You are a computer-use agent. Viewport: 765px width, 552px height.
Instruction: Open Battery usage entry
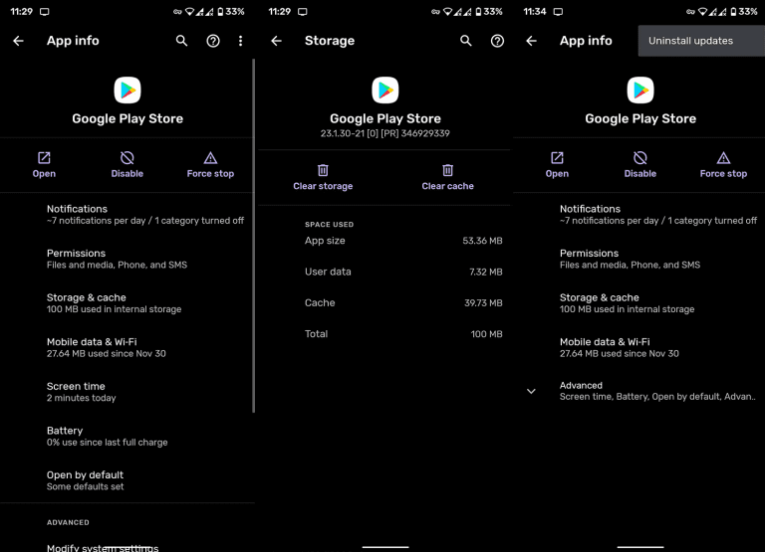(107, 436)
